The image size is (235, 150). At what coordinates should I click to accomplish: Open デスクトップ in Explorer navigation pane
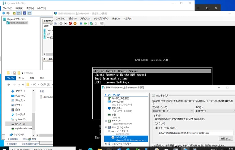point(20,96)
